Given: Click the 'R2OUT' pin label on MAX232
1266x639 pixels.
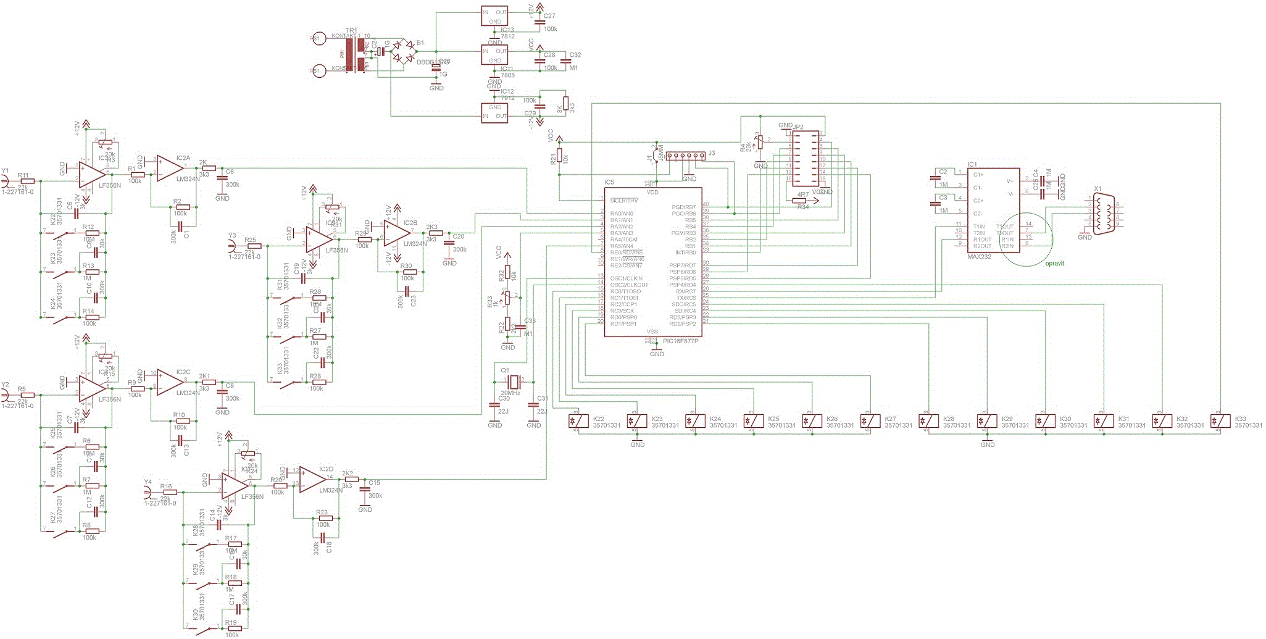Looking at the screenshot, I should coord(983,246).
